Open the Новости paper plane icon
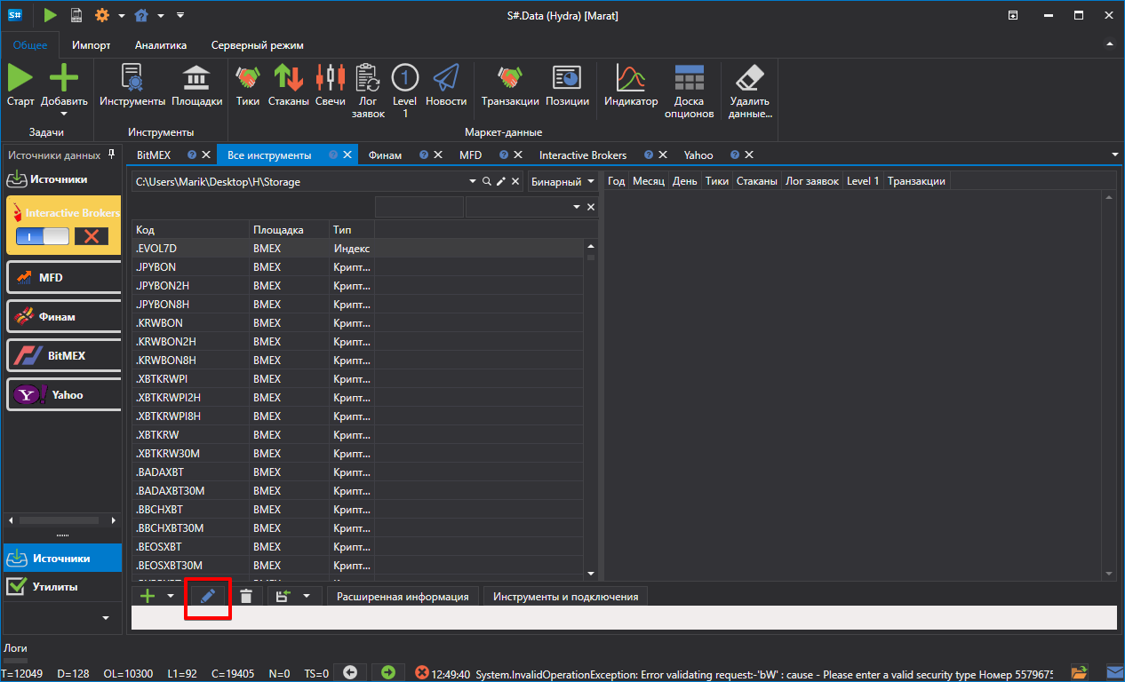1125x682 pixels. (446, 77)
